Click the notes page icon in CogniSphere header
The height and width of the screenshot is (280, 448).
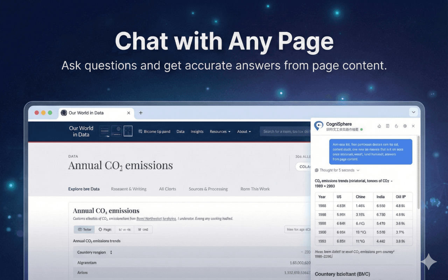(x=388, y=126)
